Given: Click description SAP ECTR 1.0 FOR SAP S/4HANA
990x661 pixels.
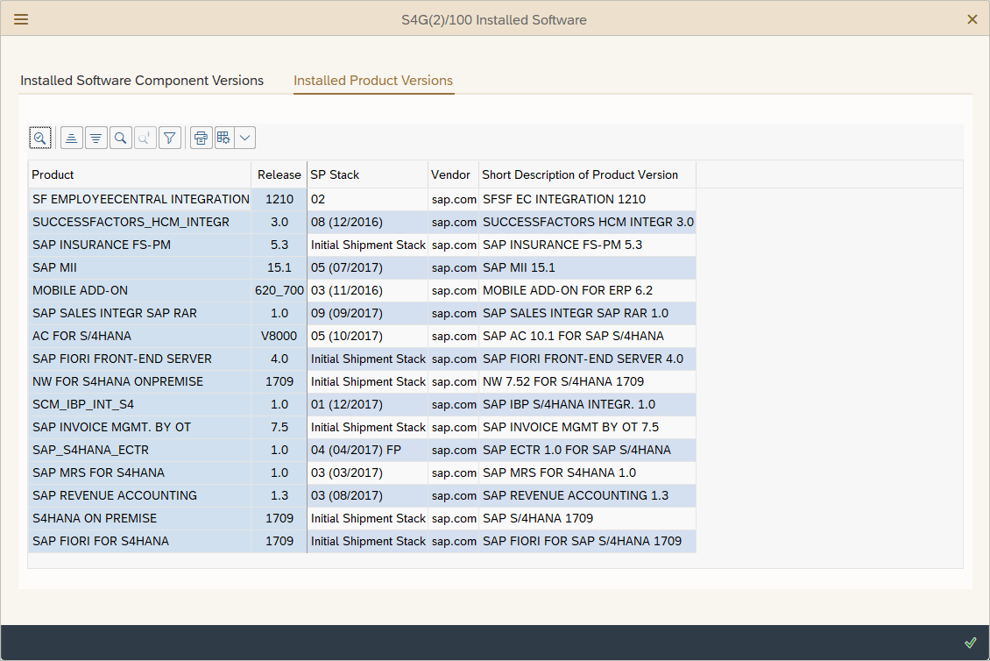Looking at the screenshot, I should [587, 450].
